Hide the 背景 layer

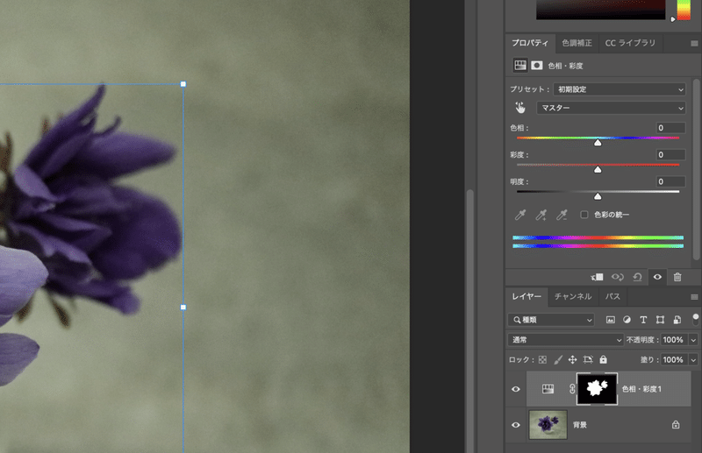click(516, 425)
